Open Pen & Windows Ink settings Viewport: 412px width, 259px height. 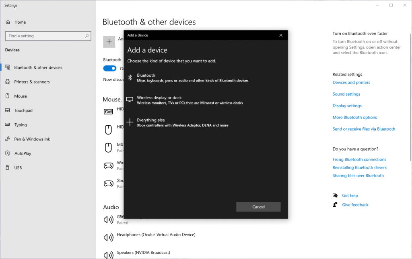click(32, 139)
